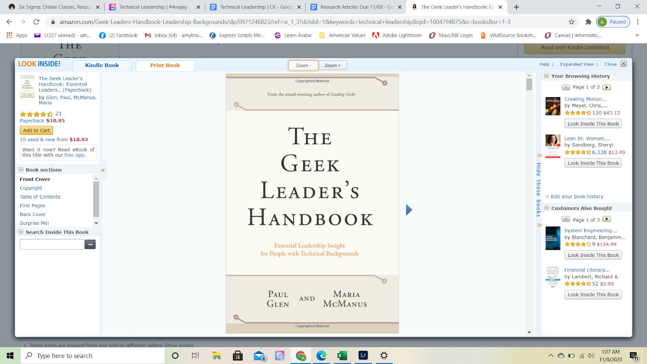Look Inside Lean In book
This screenshot has height=364, width=647.
[593, 163]
